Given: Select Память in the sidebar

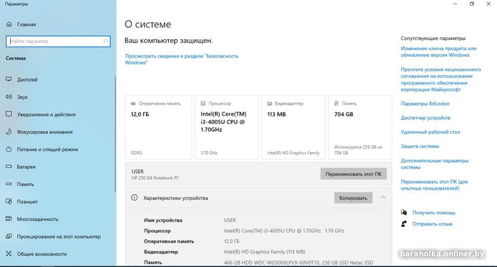Looking at the screenshot, I should 25,184.
